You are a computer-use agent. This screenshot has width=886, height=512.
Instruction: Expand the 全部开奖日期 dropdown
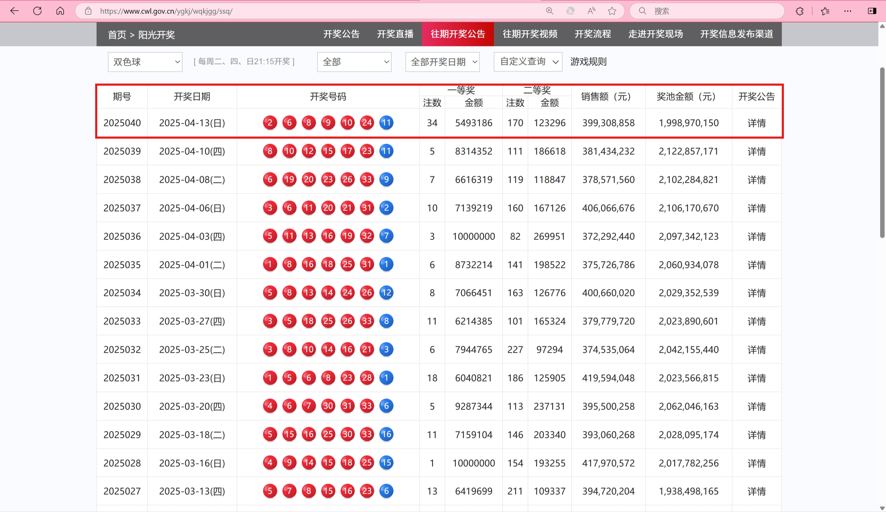442,62
